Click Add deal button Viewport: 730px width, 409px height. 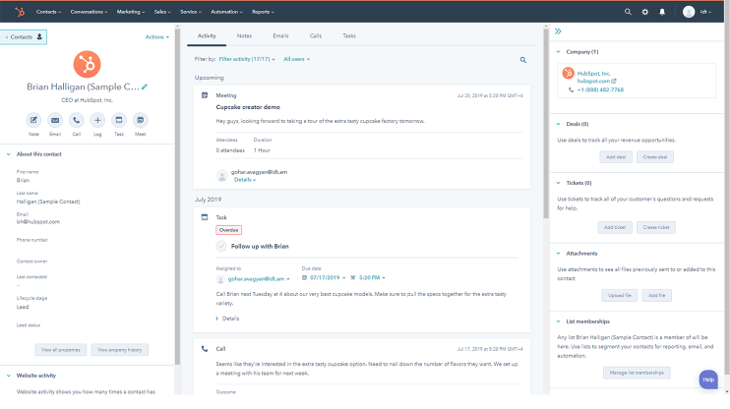(x=616, y=157)
